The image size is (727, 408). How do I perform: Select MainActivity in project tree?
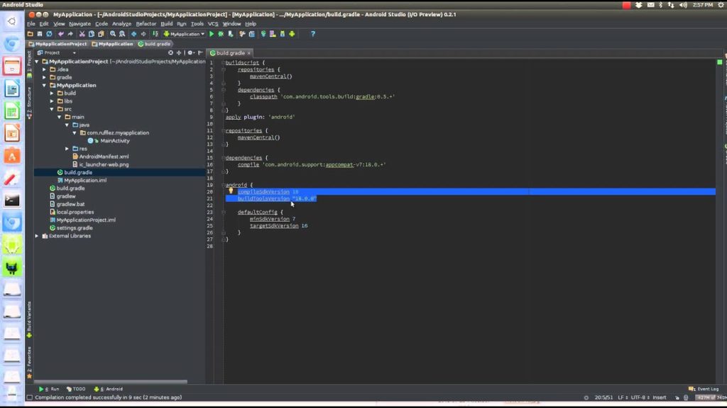[115, 141]
